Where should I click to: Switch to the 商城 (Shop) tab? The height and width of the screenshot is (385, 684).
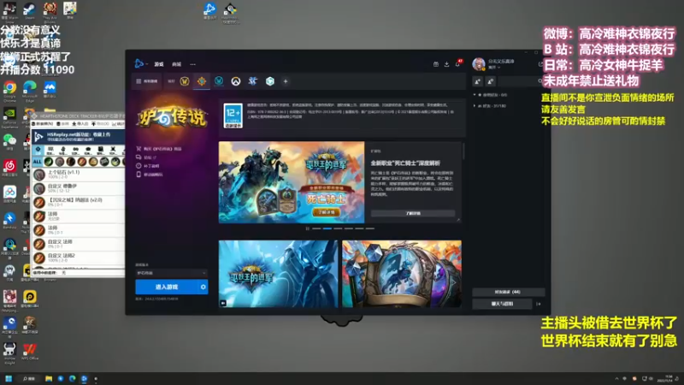pyautogui.click(x=176, y=64)
